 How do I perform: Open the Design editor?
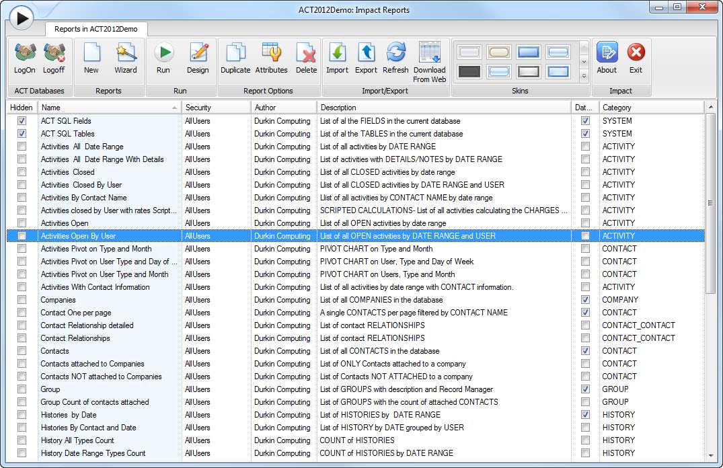point(198,58)
